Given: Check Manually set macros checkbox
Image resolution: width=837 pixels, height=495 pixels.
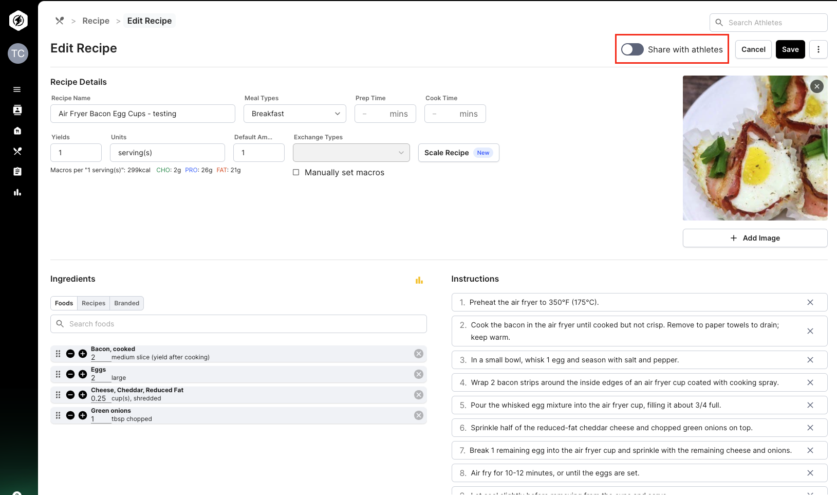Looking at the screenshot, I should click(x=296, y=172).
